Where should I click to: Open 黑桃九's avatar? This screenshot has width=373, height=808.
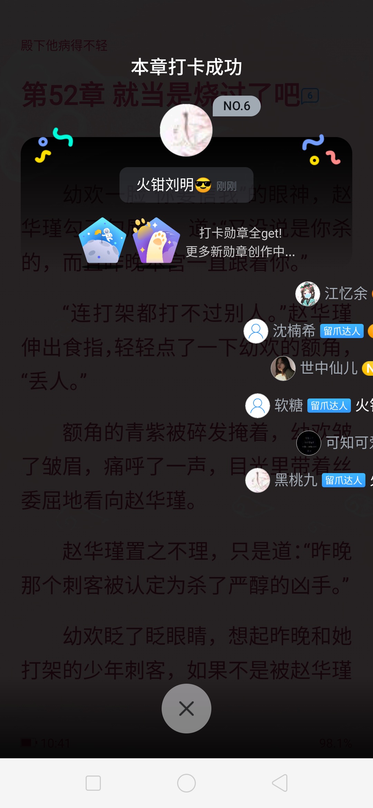258,480
